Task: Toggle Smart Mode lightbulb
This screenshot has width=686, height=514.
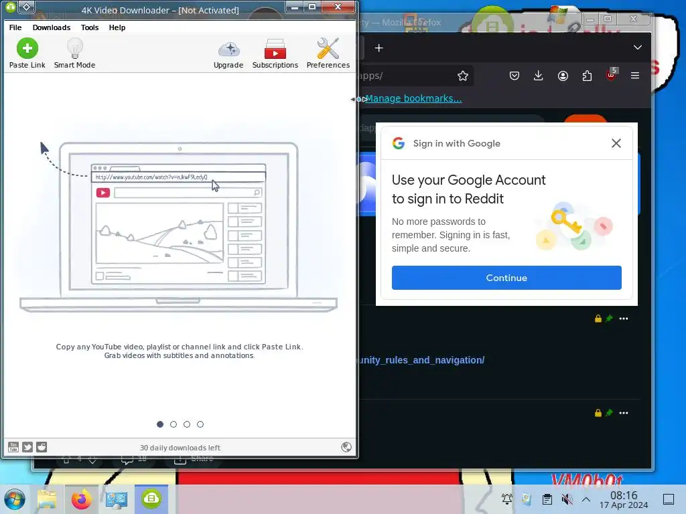Action: 74,54
